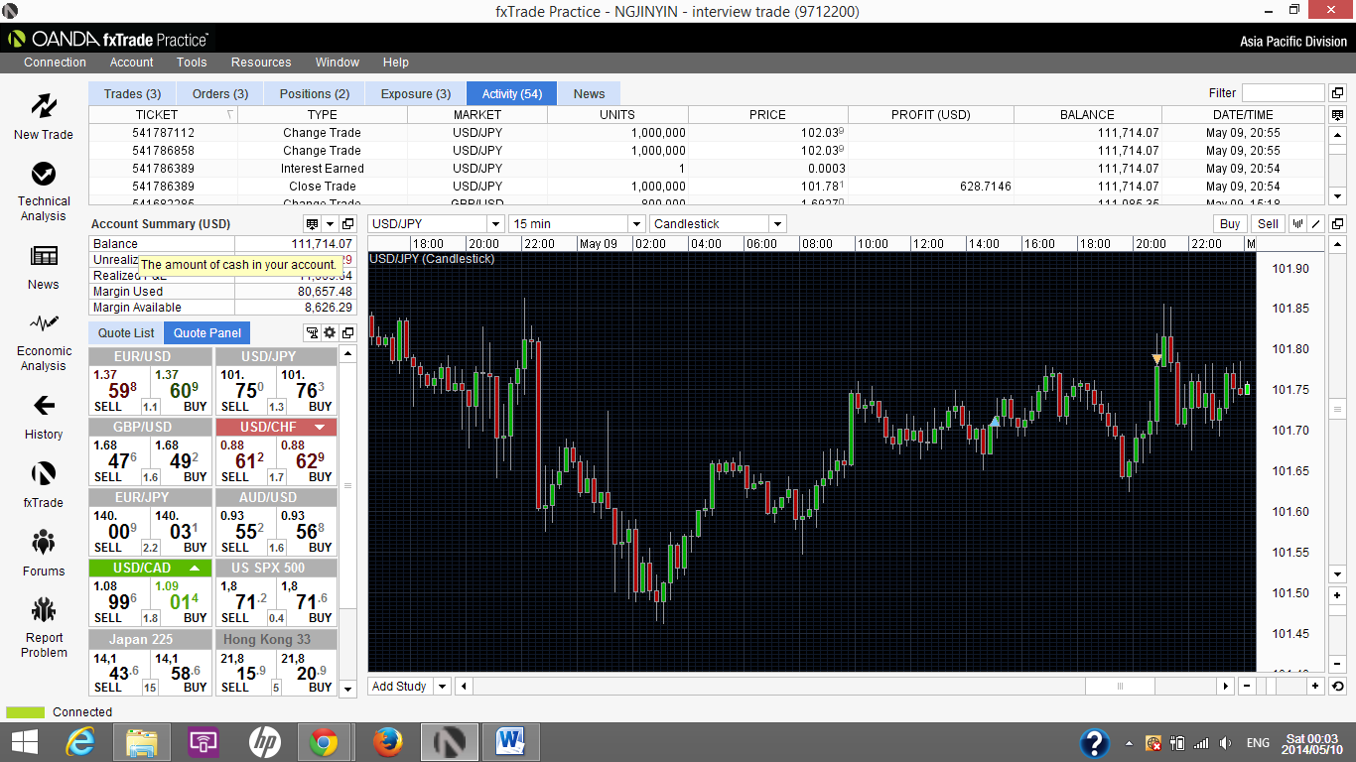Expand the USD/CHF quote tile arrow
1356x762 pixels.
click(x=320, y=428)
